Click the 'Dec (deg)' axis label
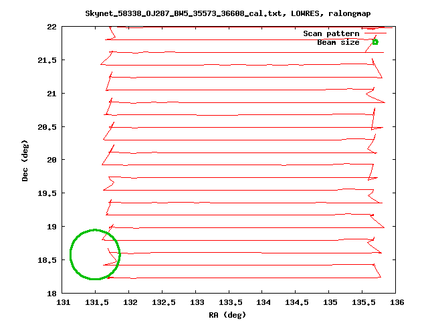 click(25, 160)
